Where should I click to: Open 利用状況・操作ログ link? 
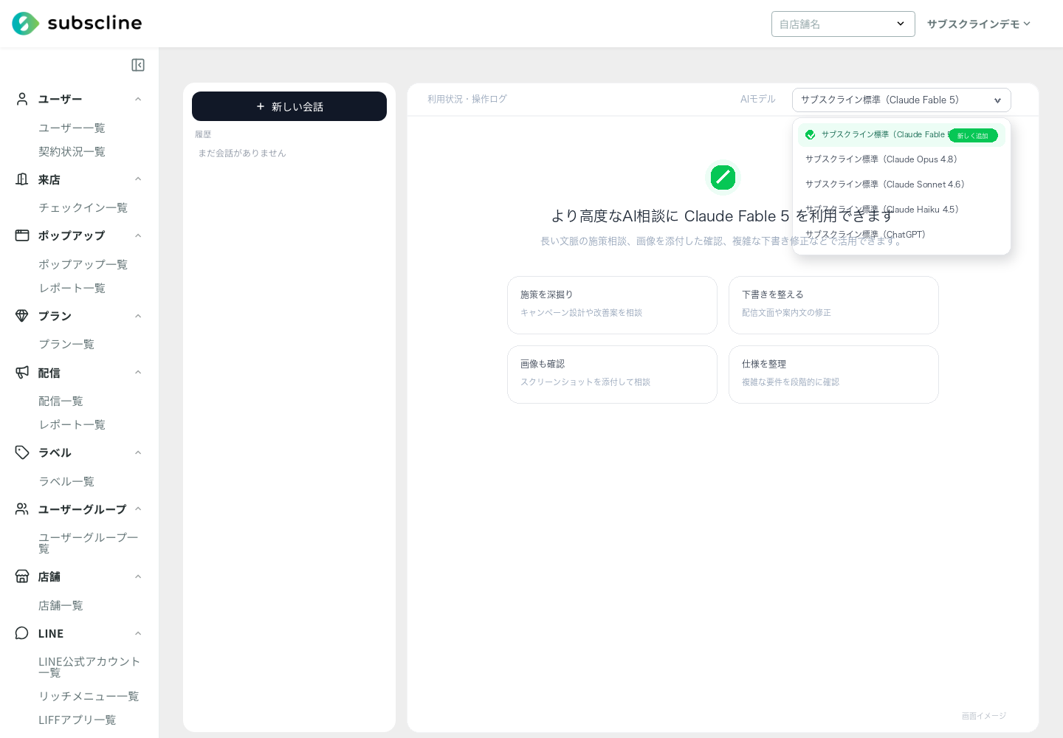(467, 99)
